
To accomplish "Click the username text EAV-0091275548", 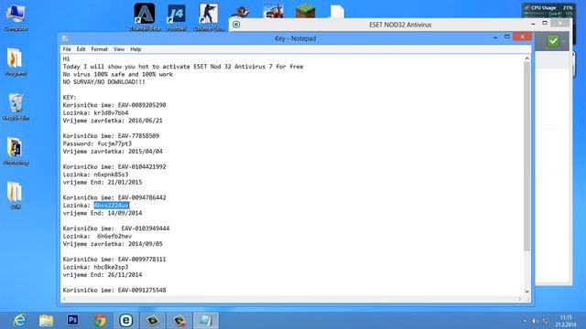I will click(x=142, y=291).
